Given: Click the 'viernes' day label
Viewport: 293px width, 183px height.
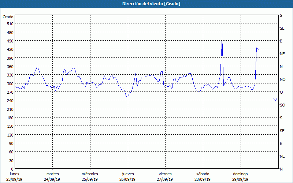Looking at the screenshot, I should [165, 174].
